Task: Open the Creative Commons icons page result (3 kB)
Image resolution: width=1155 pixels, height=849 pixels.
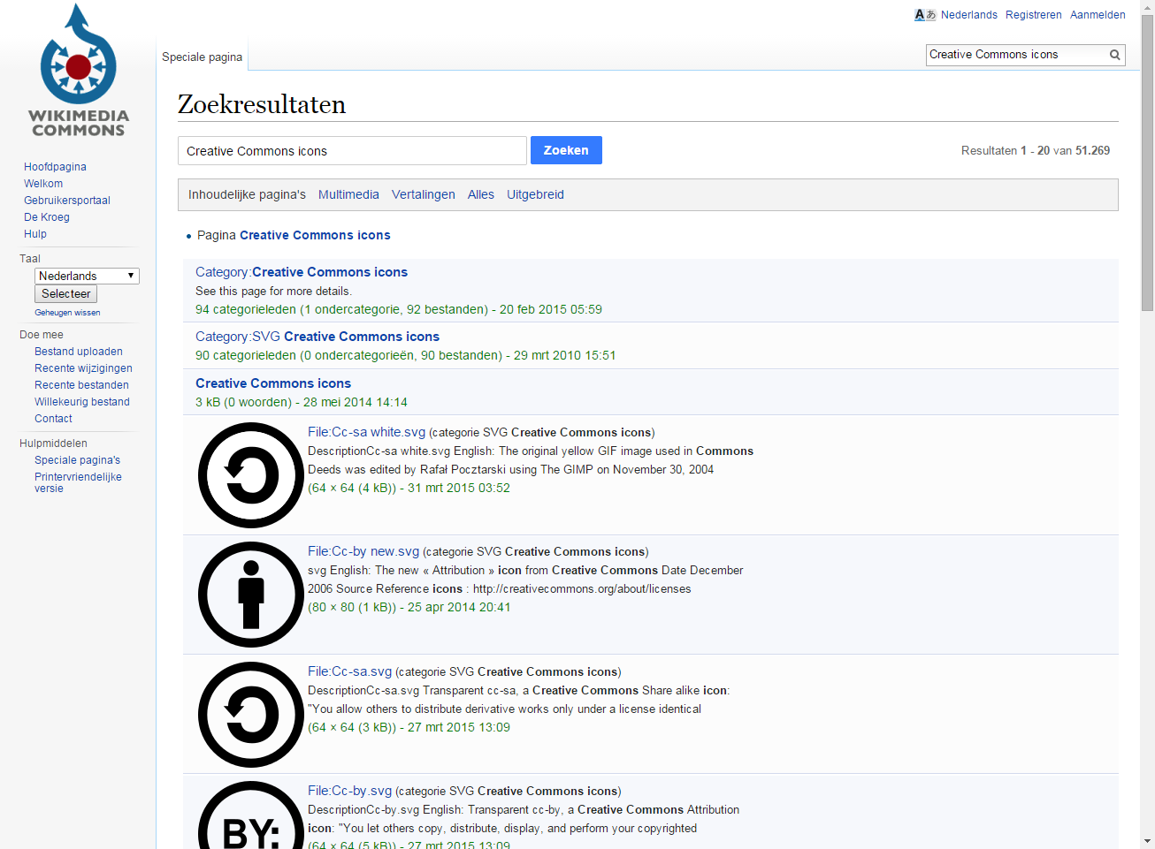Action: pos(273,383)
